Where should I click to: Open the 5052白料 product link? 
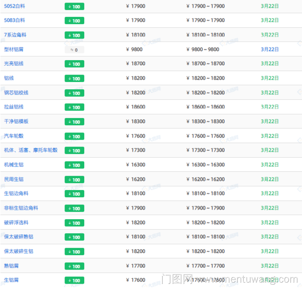pos(14,6)
